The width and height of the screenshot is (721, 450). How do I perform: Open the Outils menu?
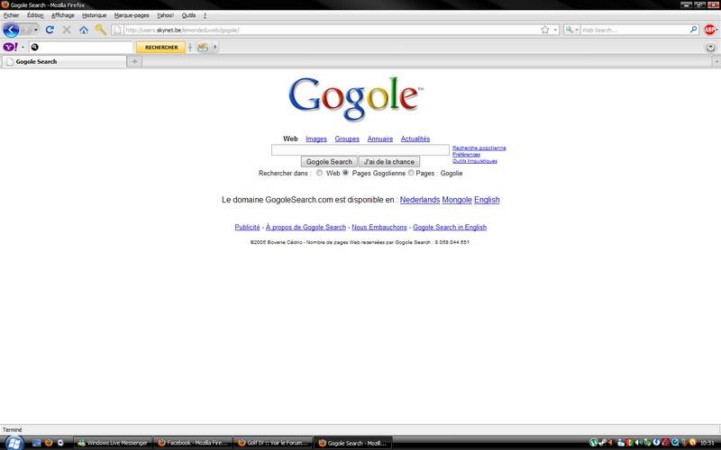pyautogui.click(x=188, y=15)
